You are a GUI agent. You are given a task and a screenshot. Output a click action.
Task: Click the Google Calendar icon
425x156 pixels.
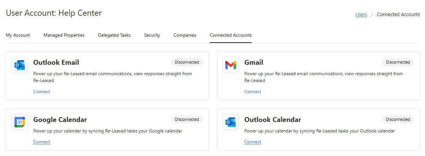pos(20,122)
